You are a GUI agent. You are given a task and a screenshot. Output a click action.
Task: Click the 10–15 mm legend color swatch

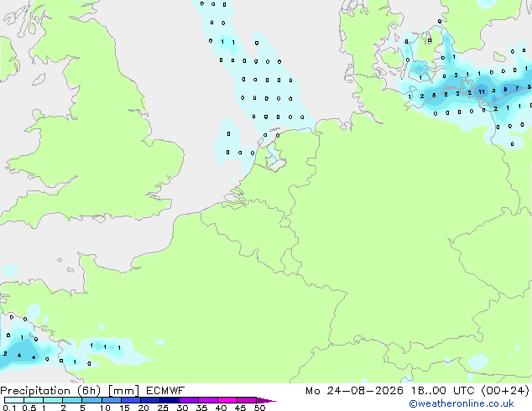(111, 400)
